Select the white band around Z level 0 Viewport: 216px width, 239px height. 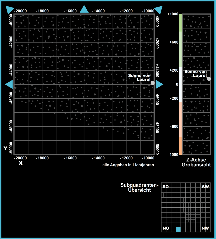tap(180, 84)
